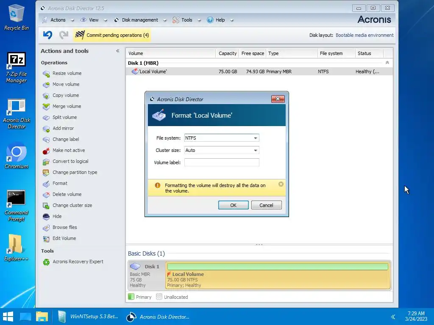
Task: Click OK in Format dialog
Action: (234, 205)
